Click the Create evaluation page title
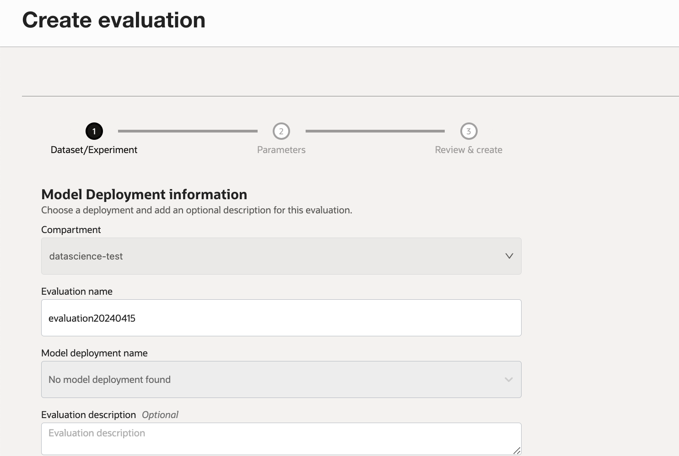Image resolution: width=679 pixels, height=456 pixels. 114,20
